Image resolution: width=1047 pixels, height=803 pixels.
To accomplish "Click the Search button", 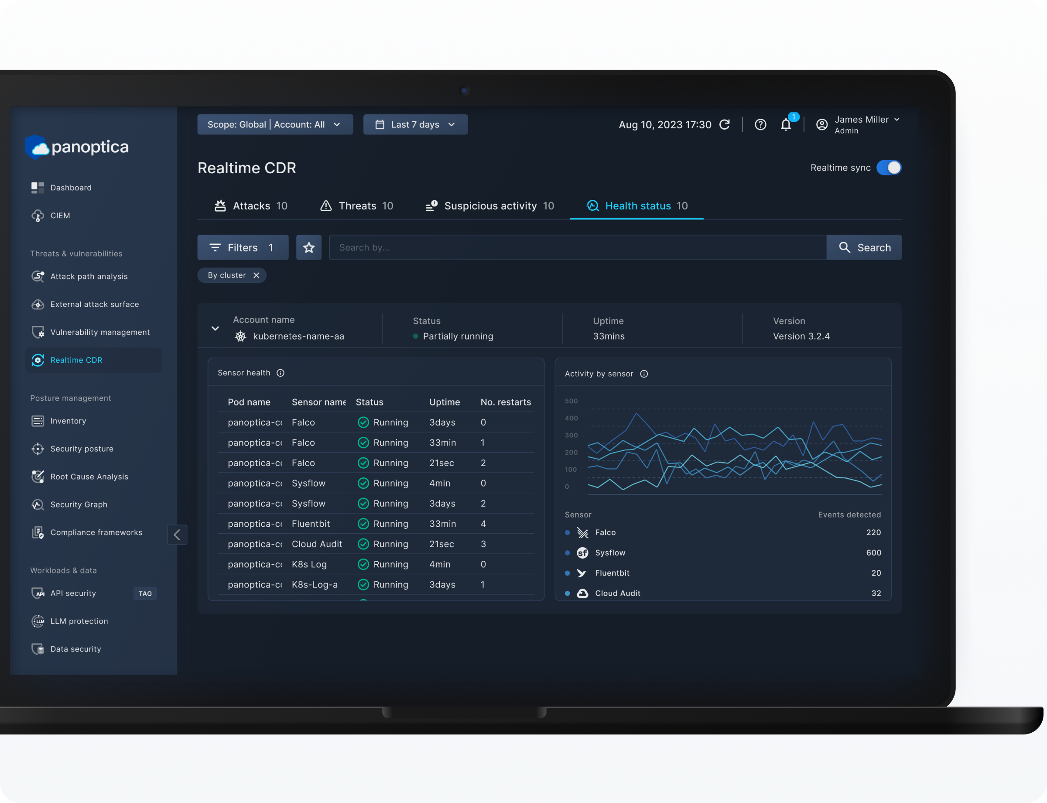I will [x=864, y=247].
